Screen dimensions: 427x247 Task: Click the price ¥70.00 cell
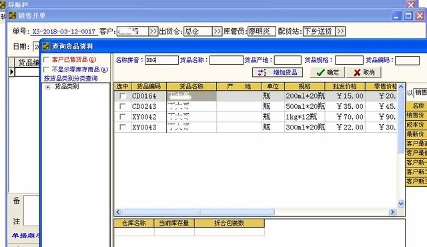[x=345, y=117]
